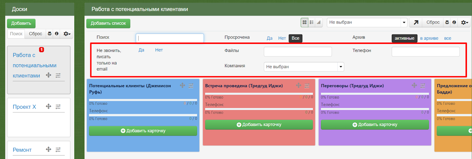Screen dimensions: 472x159
Task: Open the gear menu in Доски sidebar
Action: (x=67, y=34)
